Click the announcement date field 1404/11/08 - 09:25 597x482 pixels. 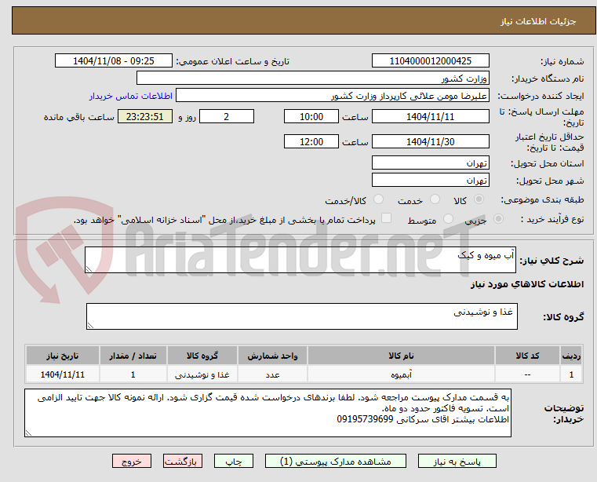(x=114, y=61)
